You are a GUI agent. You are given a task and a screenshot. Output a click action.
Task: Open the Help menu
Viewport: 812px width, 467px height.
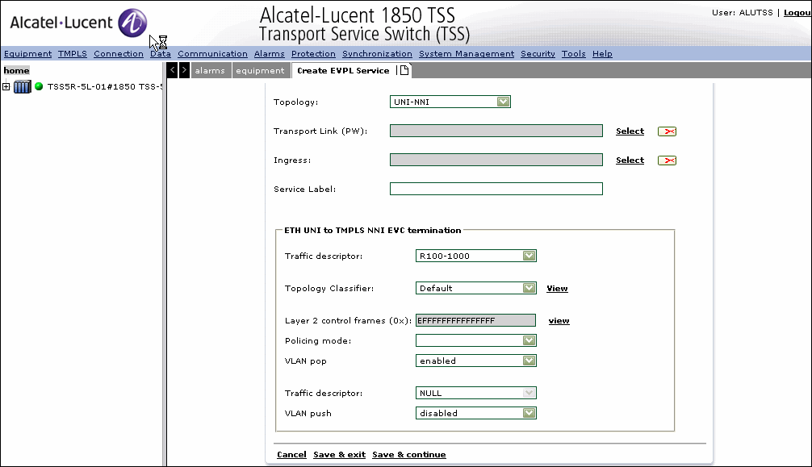602,54
